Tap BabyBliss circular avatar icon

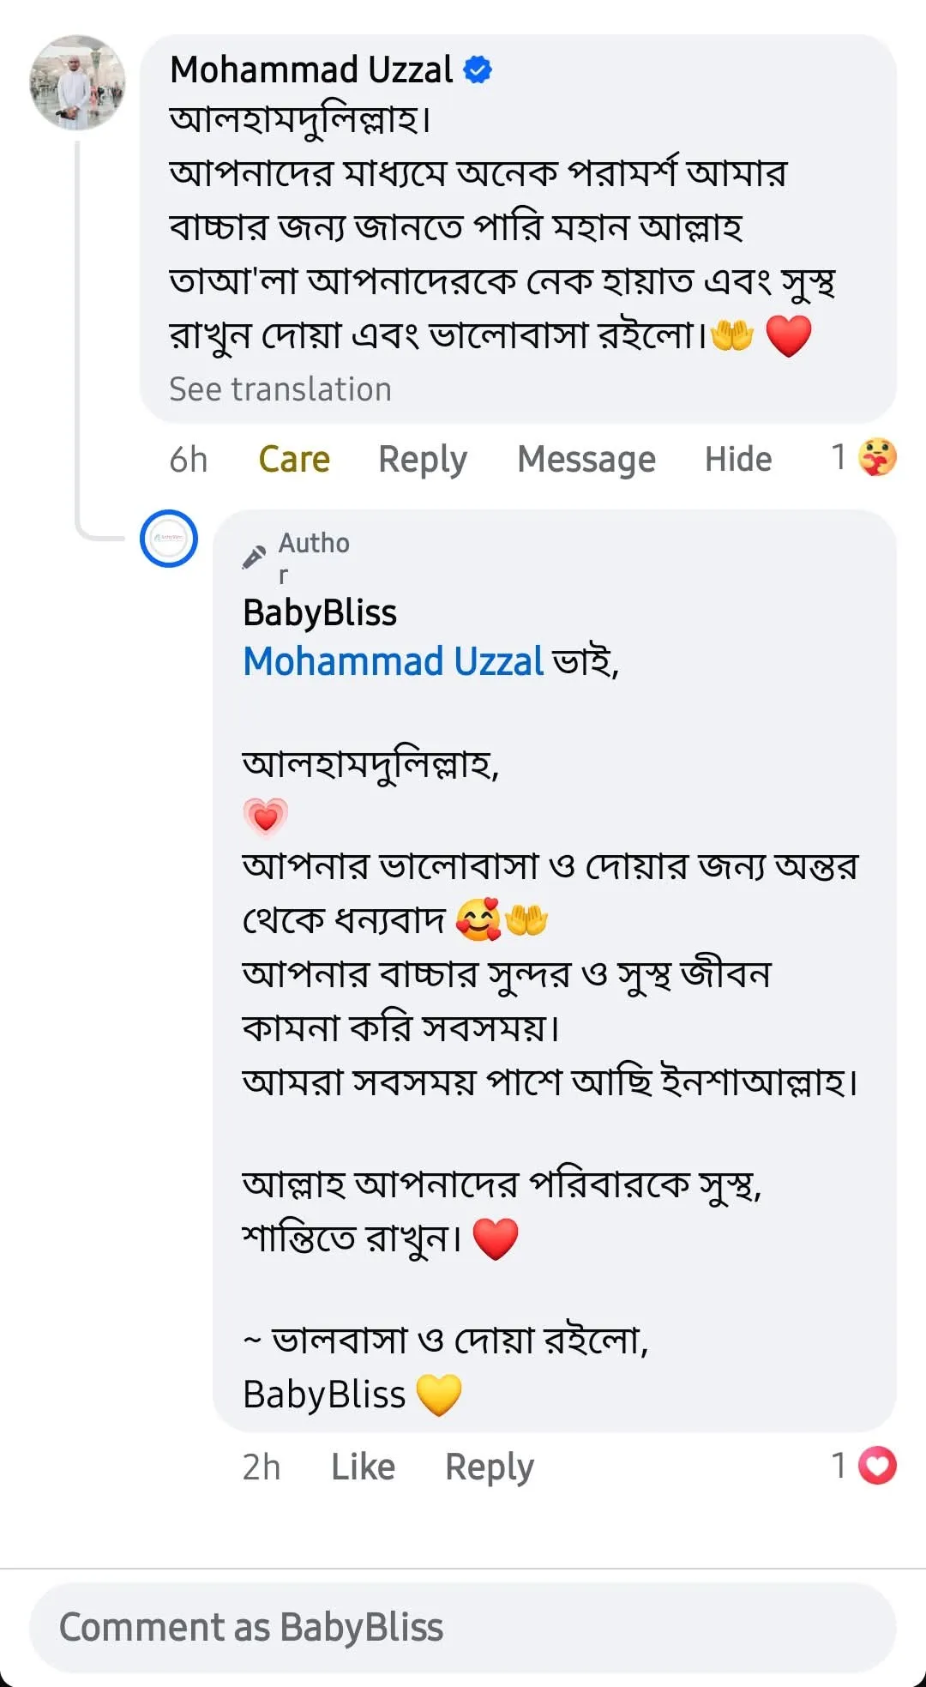(x=169, y=539)
